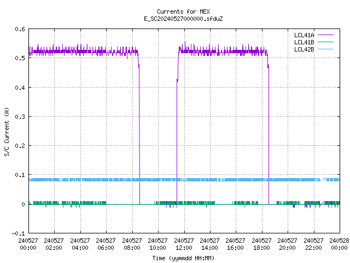Screen dimensions: 350x263
Task: Click the 240527 08:00 time tick label
Action: [x=132, y=244]
